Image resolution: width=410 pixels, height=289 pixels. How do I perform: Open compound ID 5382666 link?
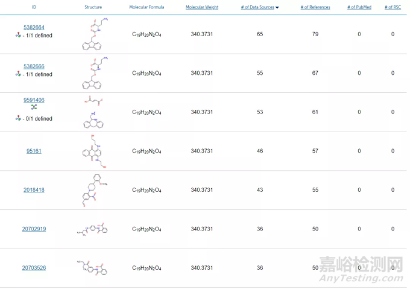click(x=34, y=66)
